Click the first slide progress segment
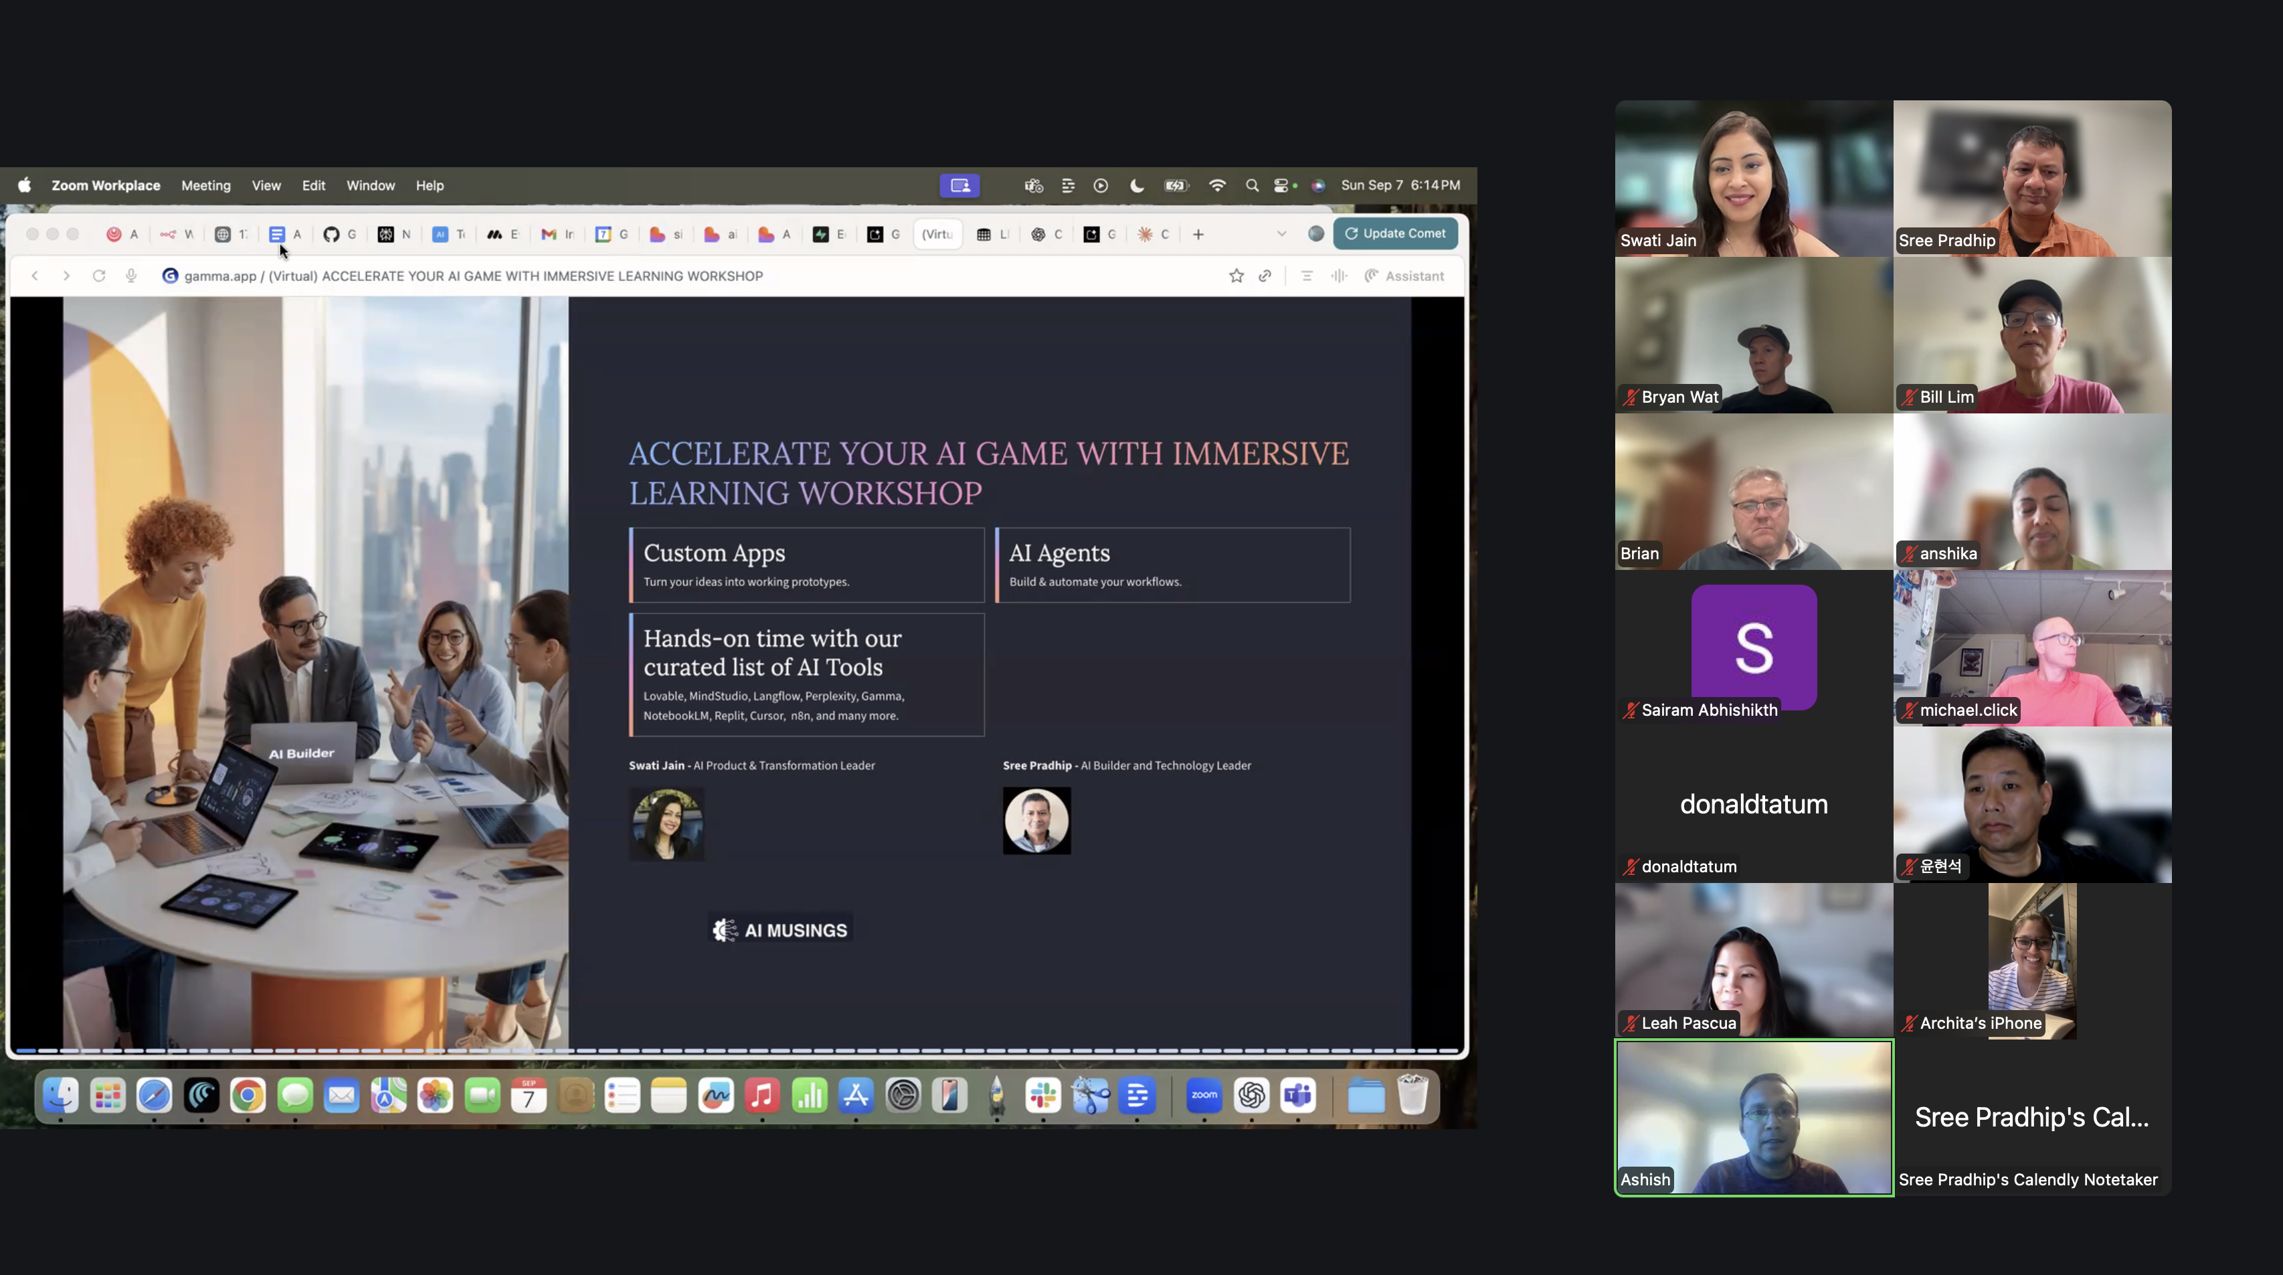The height and width of the screenshot is (1275, 2283). (25, 1051)
